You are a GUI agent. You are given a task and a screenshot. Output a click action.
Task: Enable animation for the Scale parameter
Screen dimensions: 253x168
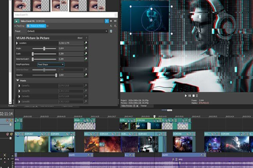click(86, 53)
